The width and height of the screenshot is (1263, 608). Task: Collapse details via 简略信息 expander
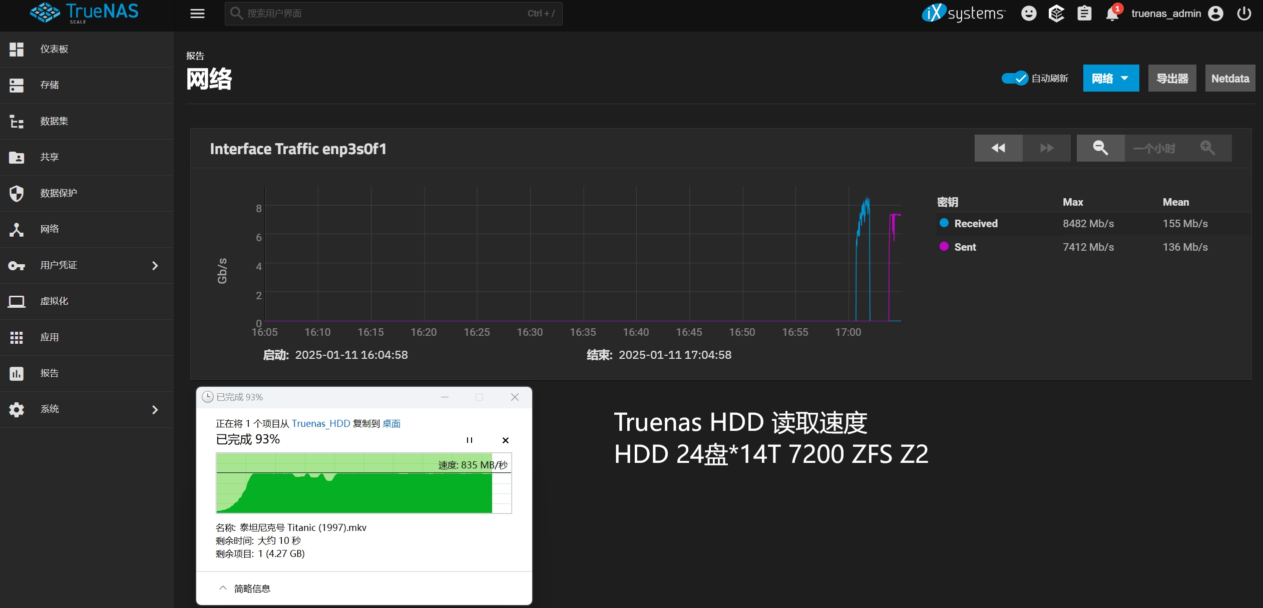(x=245, y=588)
